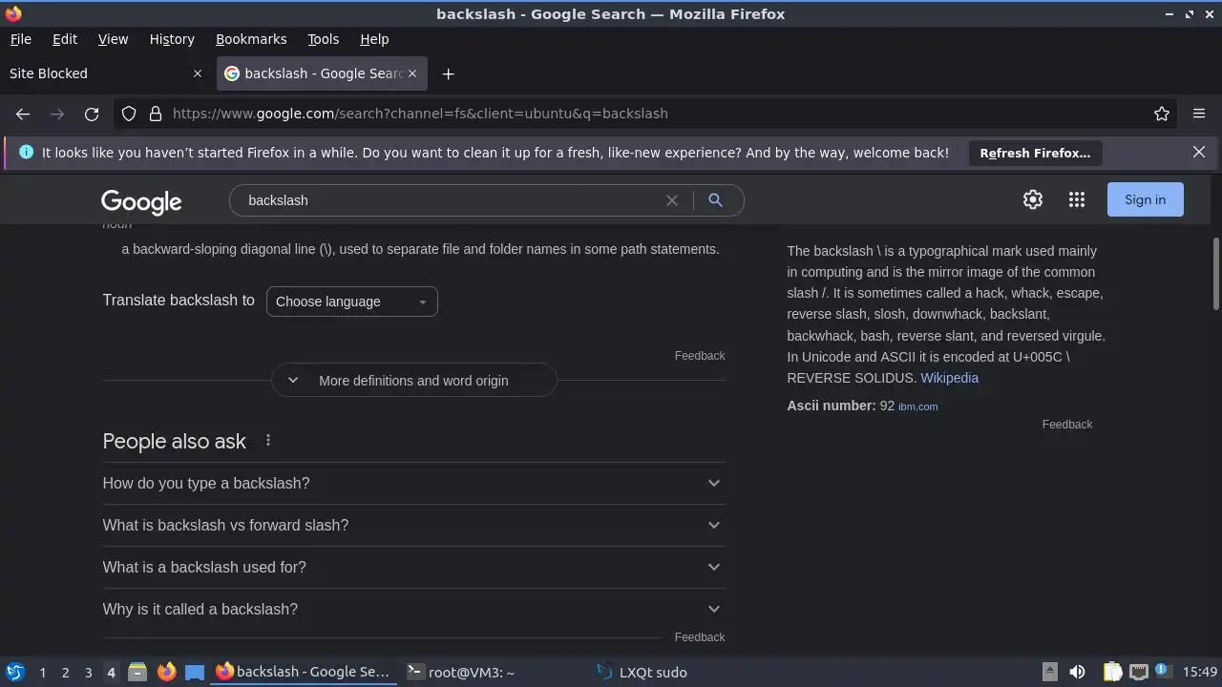This screenshot has height=687, width=1222.
Task: Click the page vertical scrollbar thumb
Action: 1215,274
